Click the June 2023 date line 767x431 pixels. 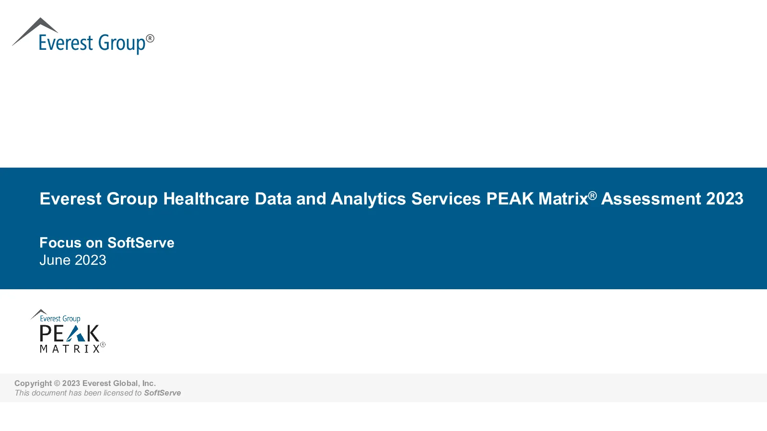[73, 260]
